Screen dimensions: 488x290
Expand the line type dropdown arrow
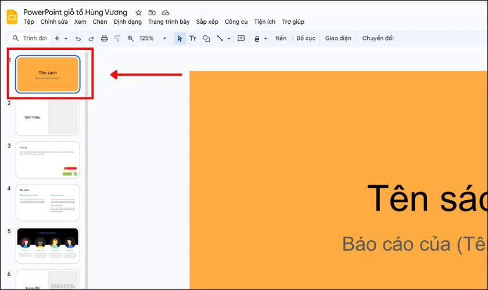coord(229,39)
